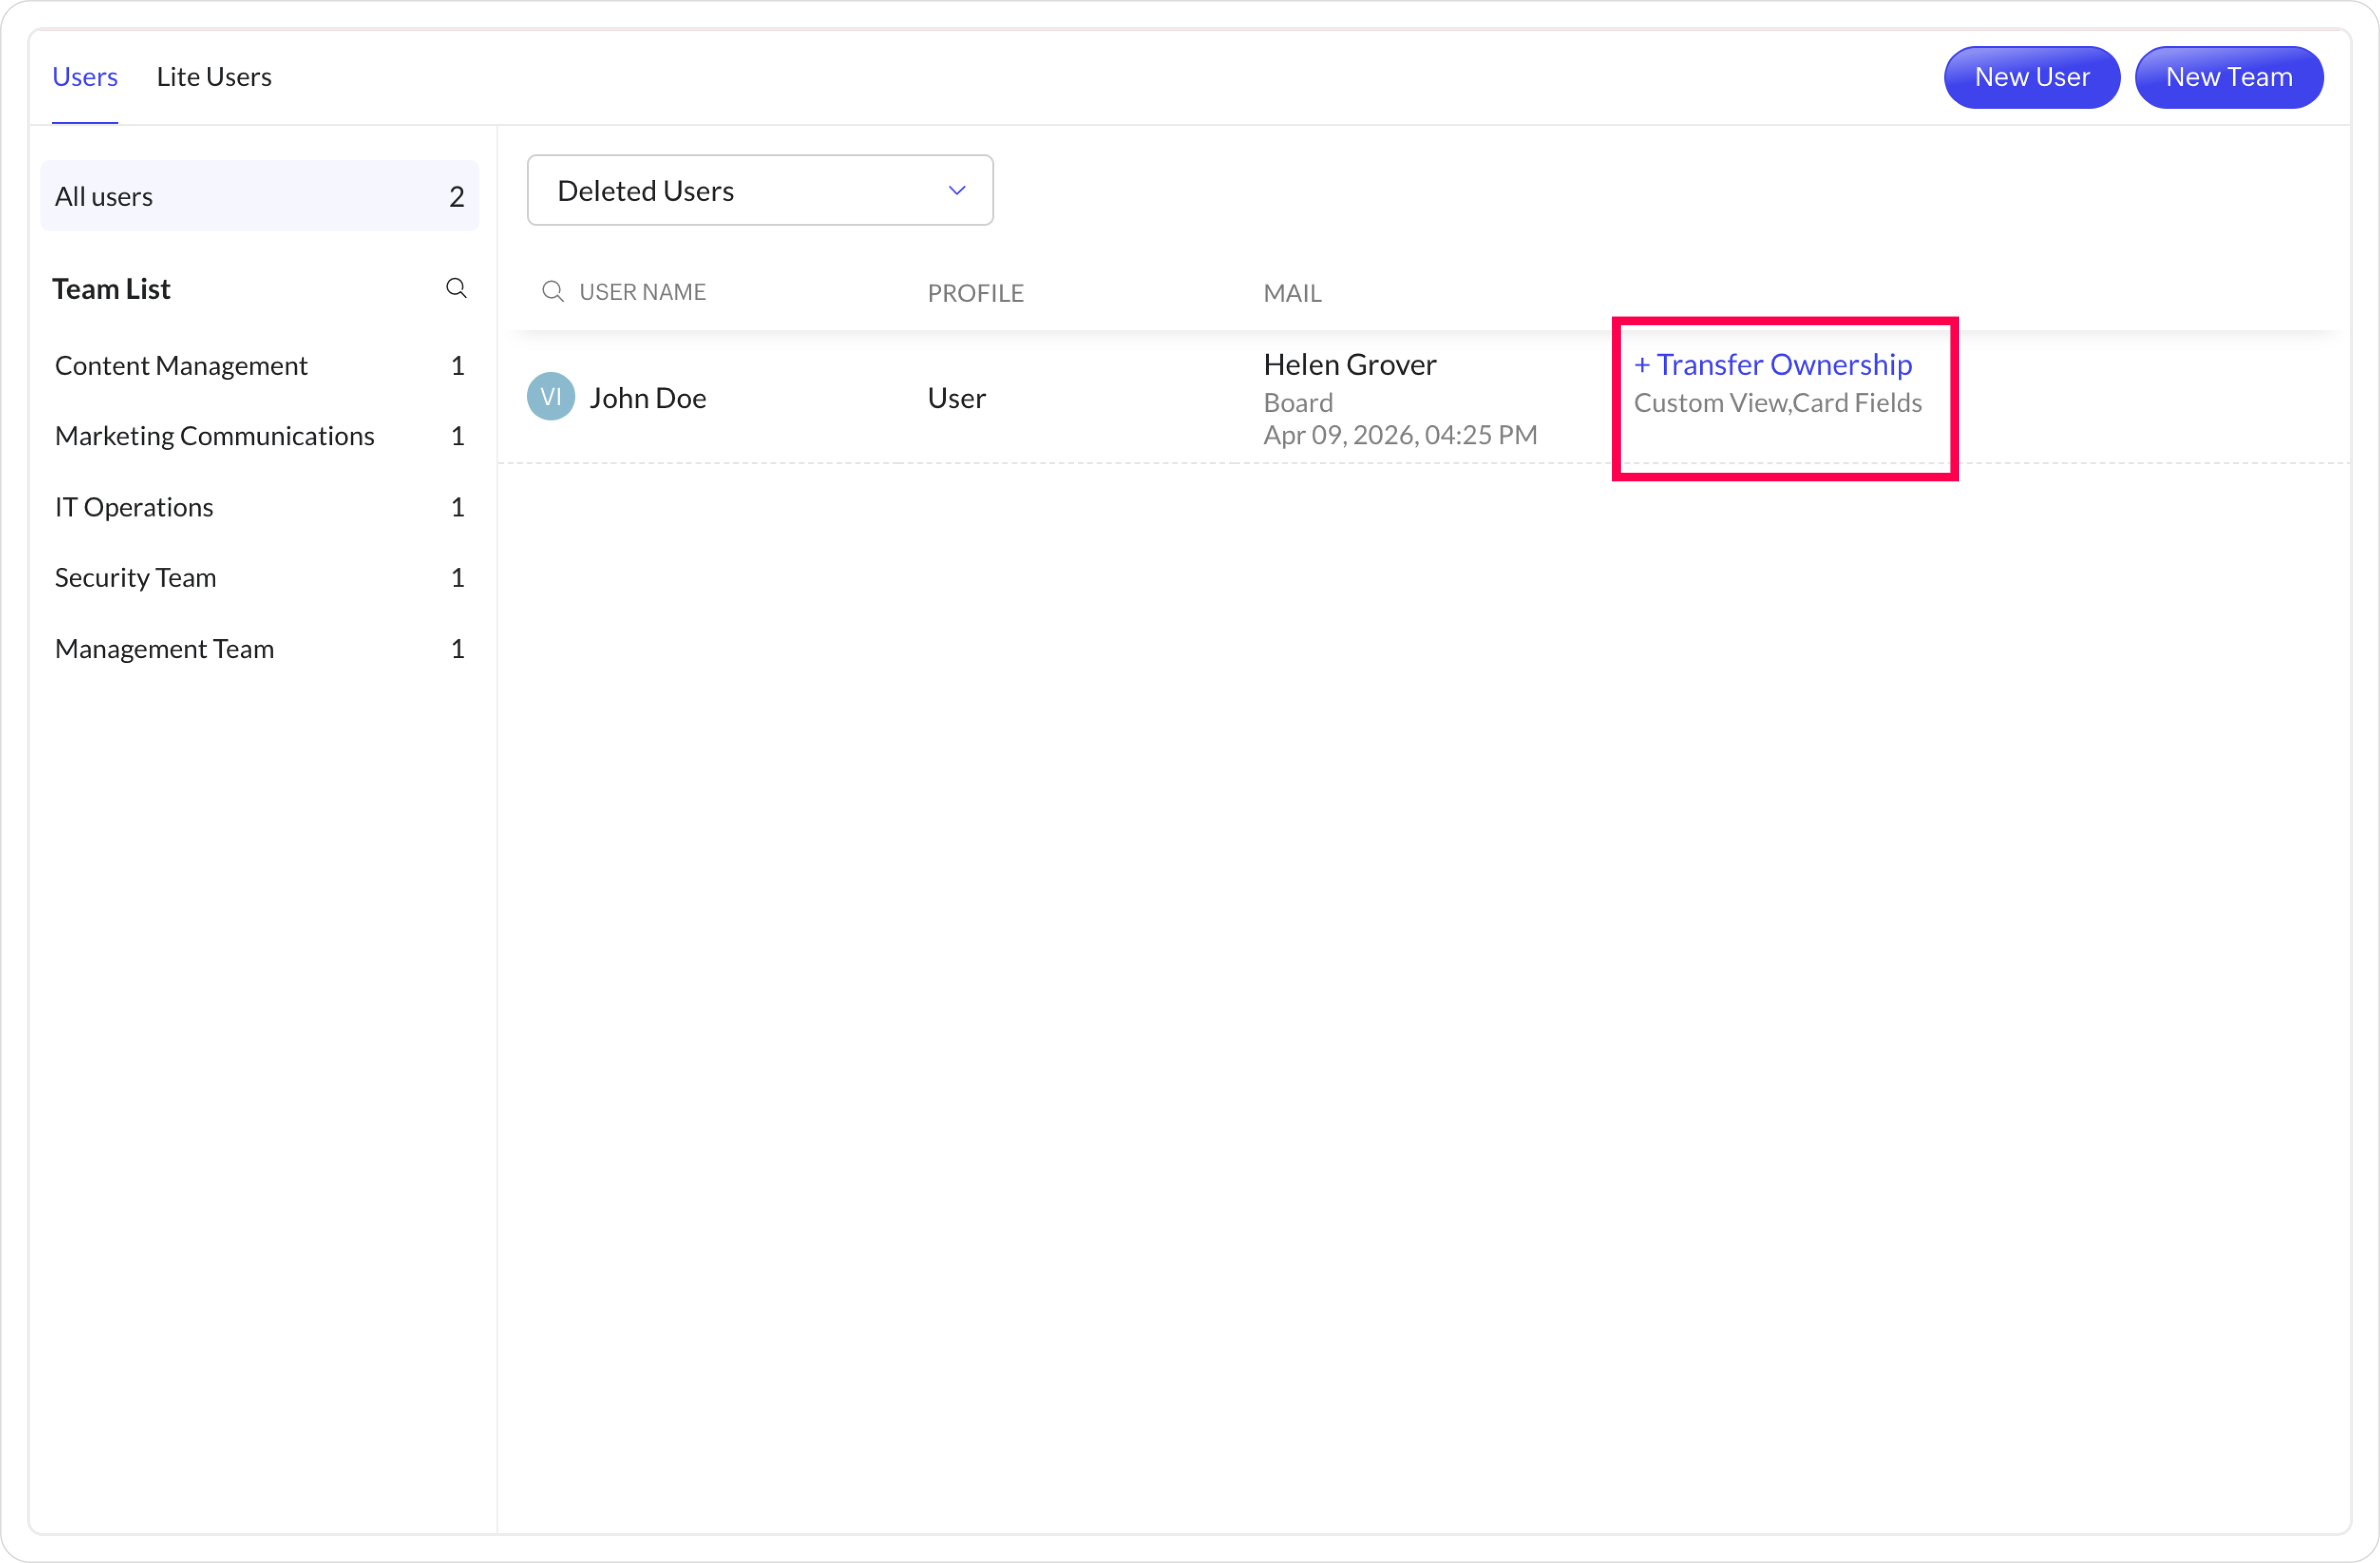2380x1563 pixels.
Task: Click the John Doe user name
Action: [x=648, y=398]
